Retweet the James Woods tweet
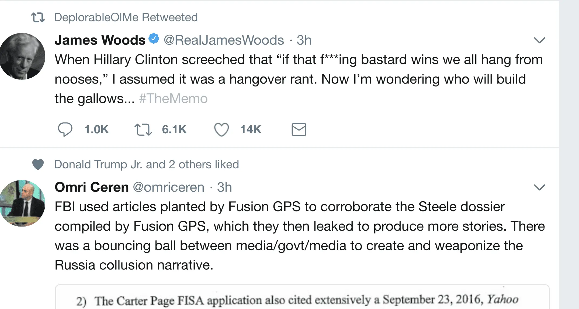 [143, 129]
